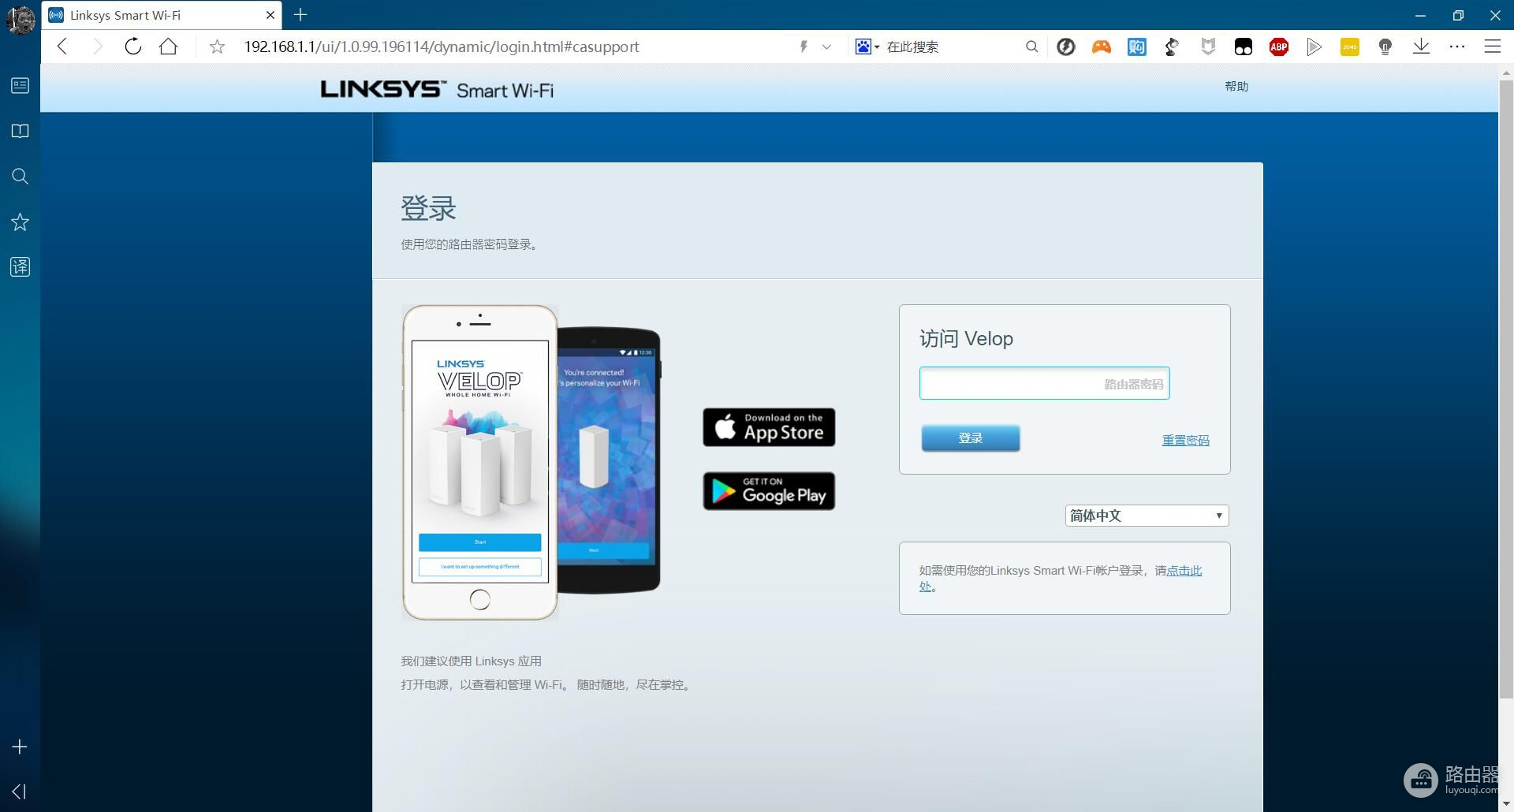Click the Linksys Smart Wi-Fi logo
Screen dimensions: 1514x812
pos(437,89)
